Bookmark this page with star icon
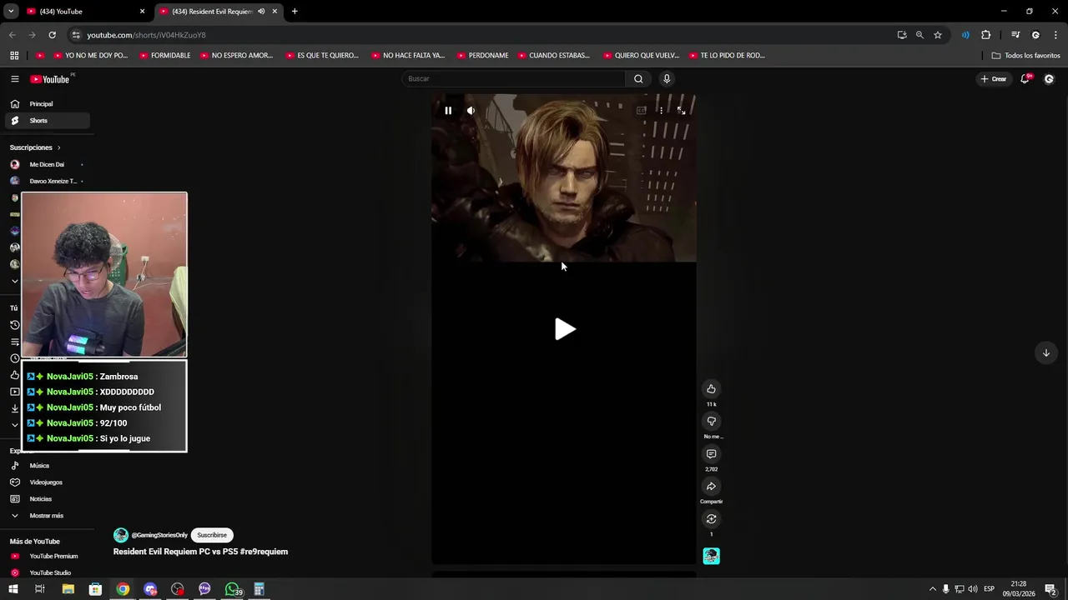 click(x=938, y=35)
